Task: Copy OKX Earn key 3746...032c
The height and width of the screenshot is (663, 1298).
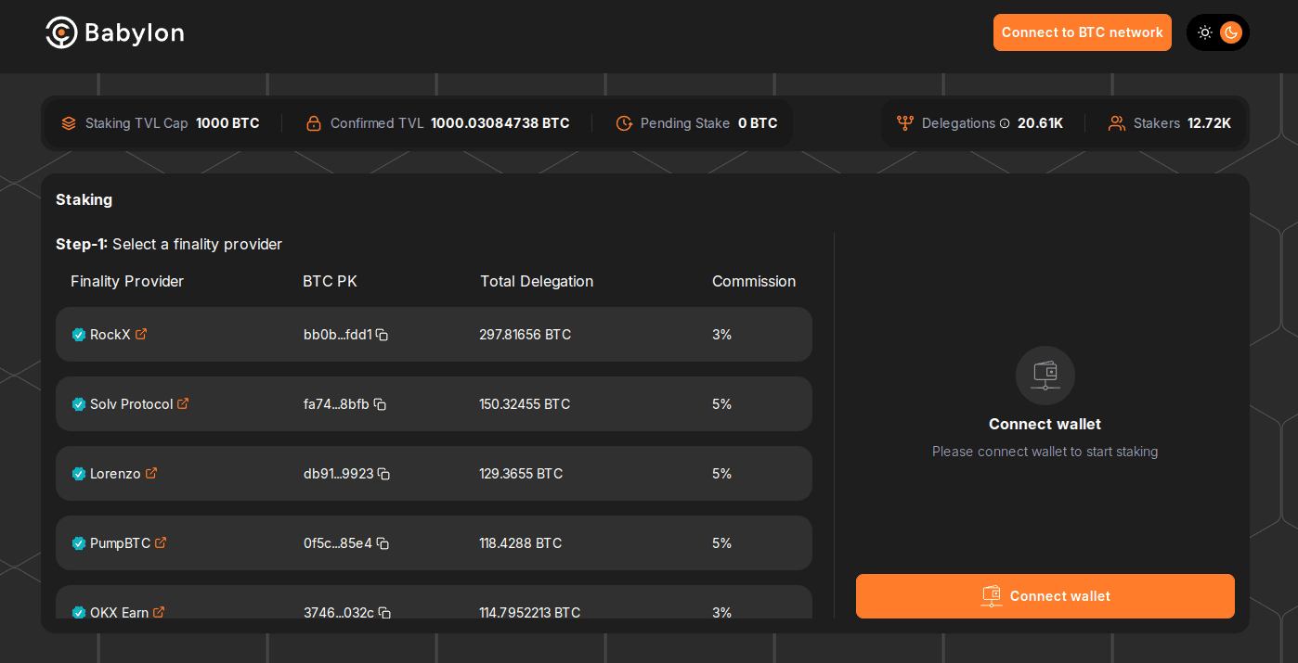Action: click(384, 613)
